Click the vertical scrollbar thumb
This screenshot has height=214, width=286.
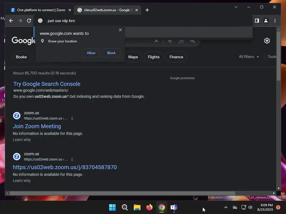[278, 56]
